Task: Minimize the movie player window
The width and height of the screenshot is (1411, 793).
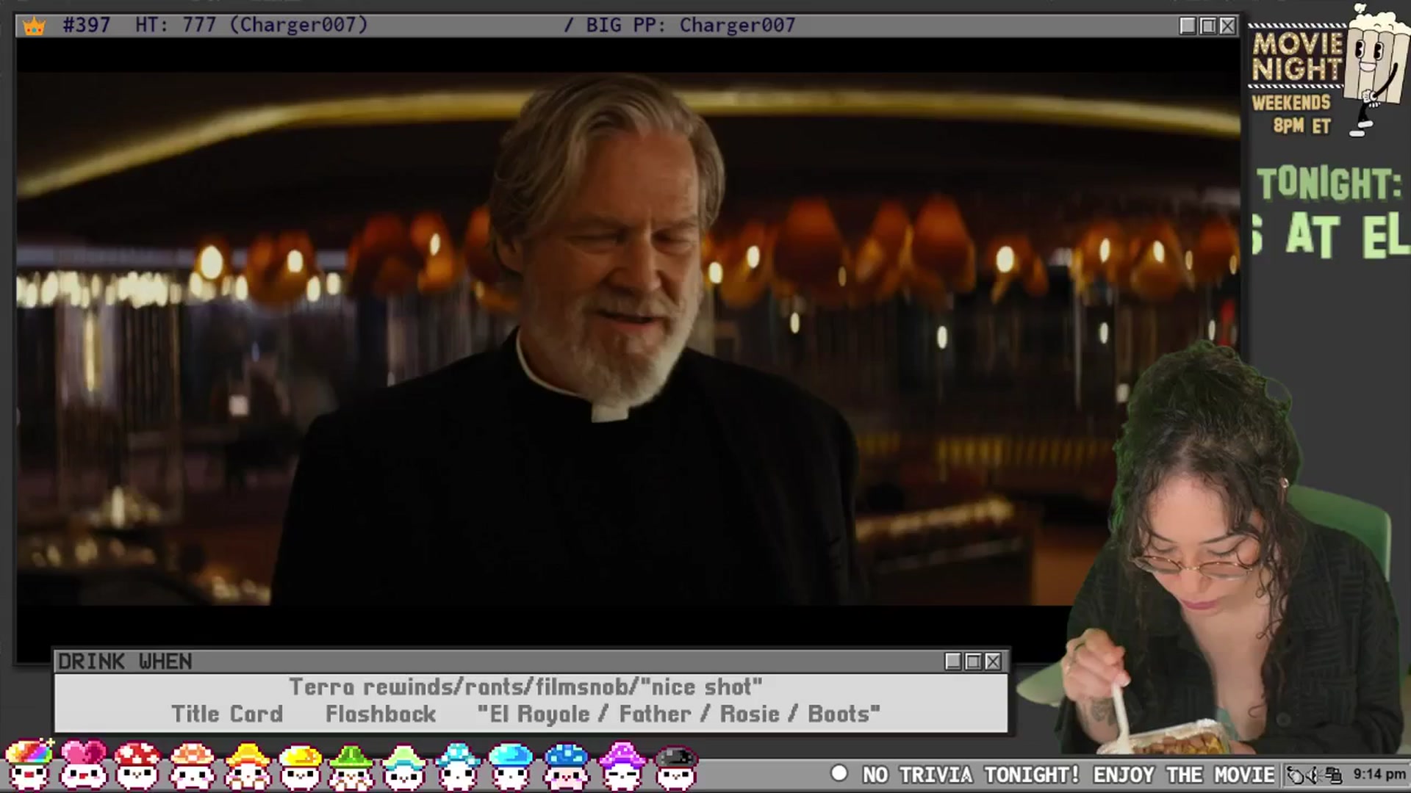Action: pos(1188,26)
